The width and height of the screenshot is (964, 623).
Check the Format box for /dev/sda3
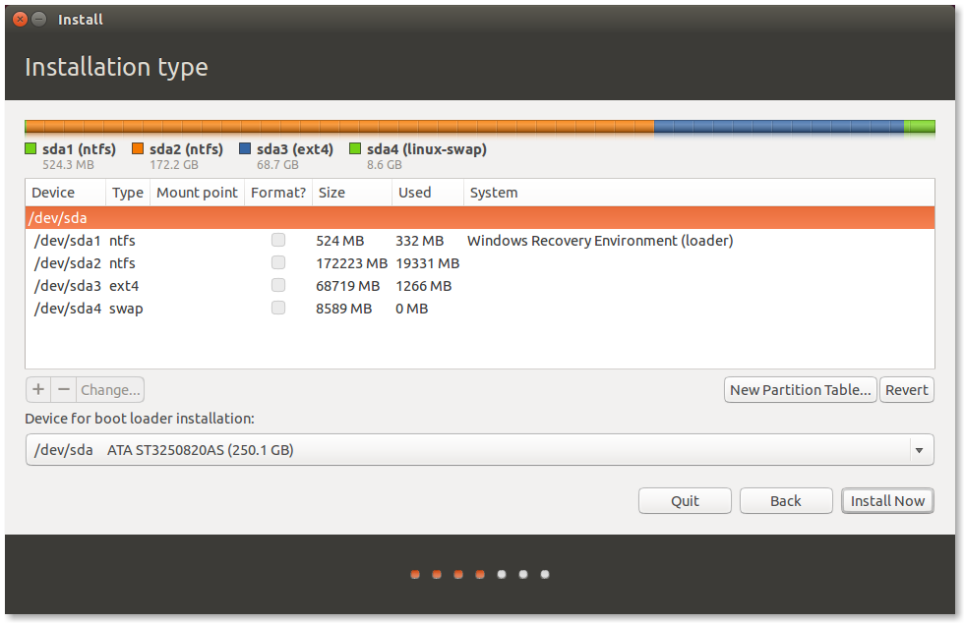click(x=277, y=285)
